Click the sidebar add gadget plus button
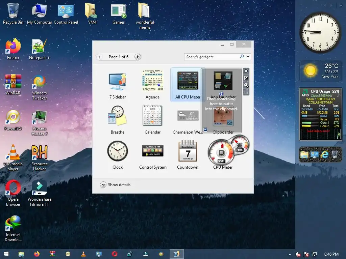The width and height of the screenshot is (346, 259). pos(341,5)
